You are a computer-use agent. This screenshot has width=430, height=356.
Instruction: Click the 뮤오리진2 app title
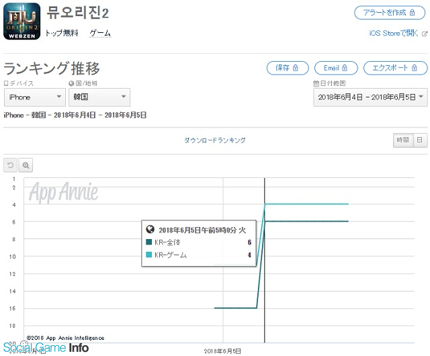tap(78, 13)
